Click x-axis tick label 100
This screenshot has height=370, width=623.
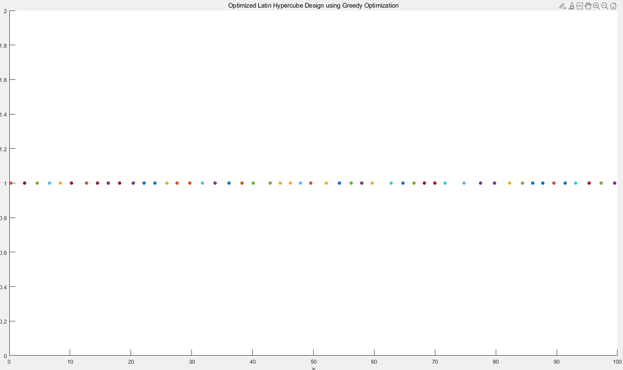coord(618,362)
